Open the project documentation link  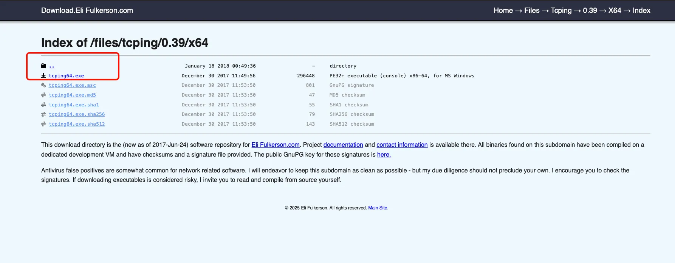[x=343, y=145]
